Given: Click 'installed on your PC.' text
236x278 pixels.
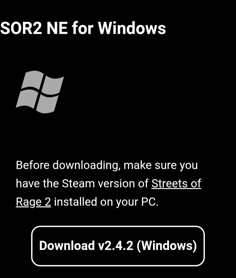Looking at the screenshot, I should pyautogui.click(x=106, y=202).
